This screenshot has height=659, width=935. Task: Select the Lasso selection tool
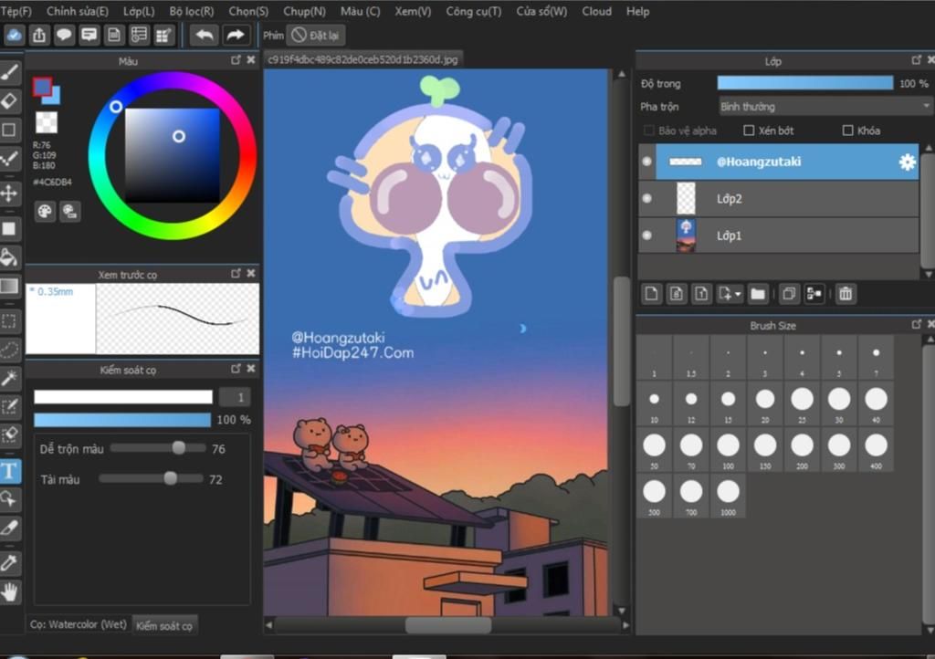pos(9,350)
